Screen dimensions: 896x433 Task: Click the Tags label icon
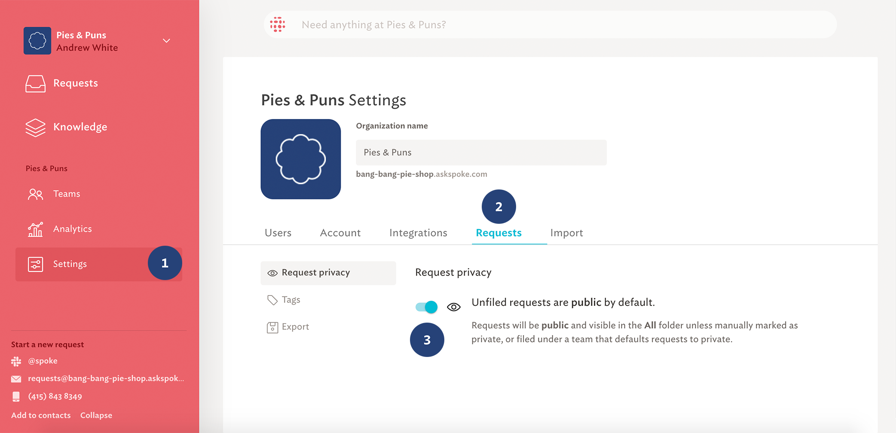[272, 300]
